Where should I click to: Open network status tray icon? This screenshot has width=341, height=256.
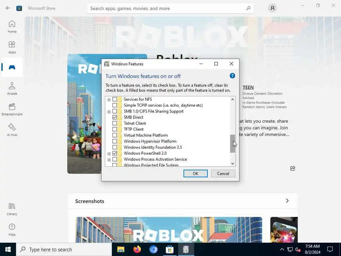pyautogui.click(x=290, y=249)
